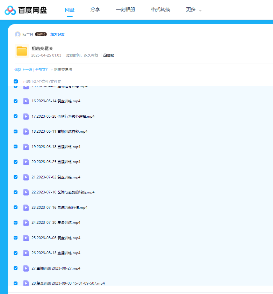Screen dimensions: 273x294
Task: Toggle the select-all files checkbox
Action: 16,81
